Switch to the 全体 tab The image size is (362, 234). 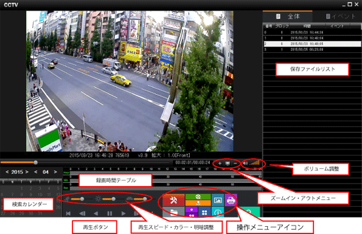point(288,16)
